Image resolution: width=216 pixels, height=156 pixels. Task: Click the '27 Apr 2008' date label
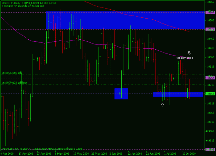tap(44, 154)
